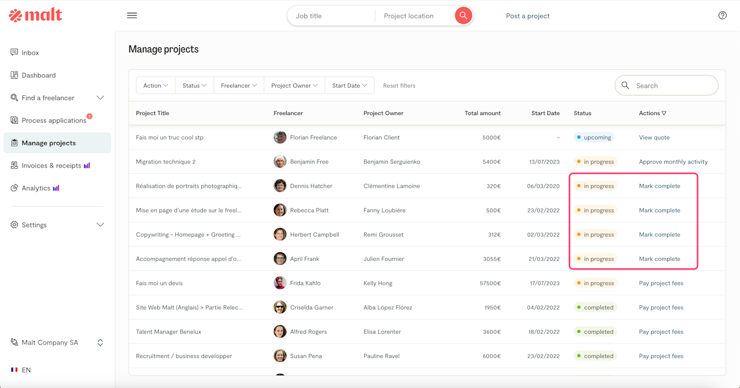Toggle the hamburger menu icon
Image resolution: width=740 pixels, height=388 pixels.
(132, 16)
